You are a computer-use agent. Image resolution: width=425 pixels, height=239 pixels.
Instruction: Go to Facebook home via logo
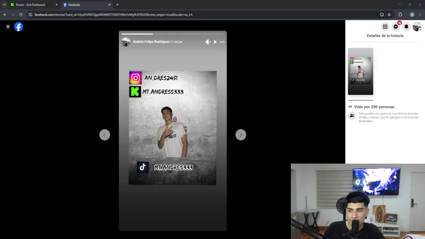[19, 27]
